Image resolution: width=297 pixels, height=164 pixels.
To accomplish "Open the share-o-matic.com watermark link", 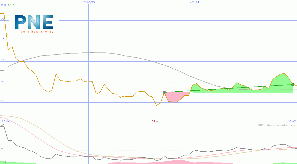I will 277,125.
